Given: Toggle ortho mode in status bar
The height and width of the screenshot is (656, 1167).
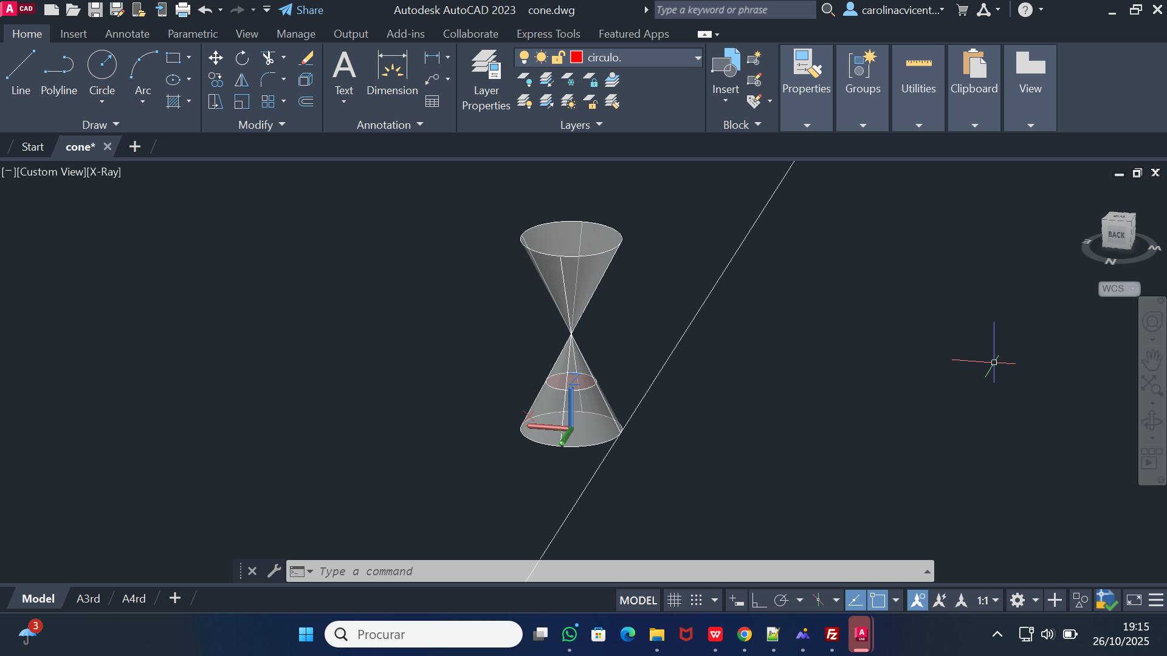Looking at the screenshot, I should 759,601.
